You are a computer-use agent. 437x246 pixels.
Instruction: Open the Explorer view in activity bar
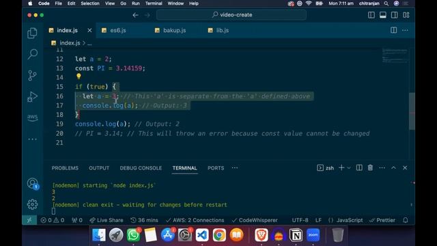tap(32, 33)
